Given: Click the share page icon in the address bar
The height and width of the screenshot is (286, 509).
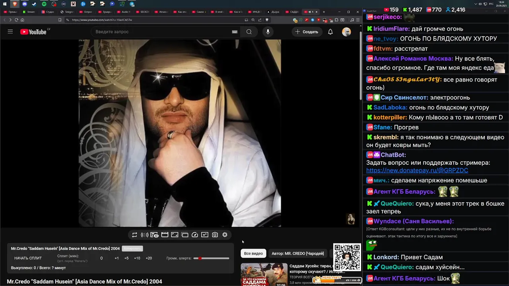Looking at the screenshot, I should (260, 20).
